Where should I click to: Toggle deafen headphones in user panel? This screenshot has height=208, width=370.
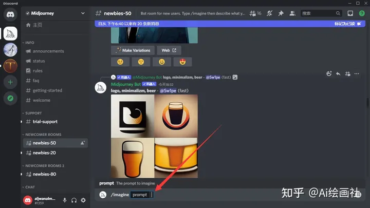tap(74, 200)
